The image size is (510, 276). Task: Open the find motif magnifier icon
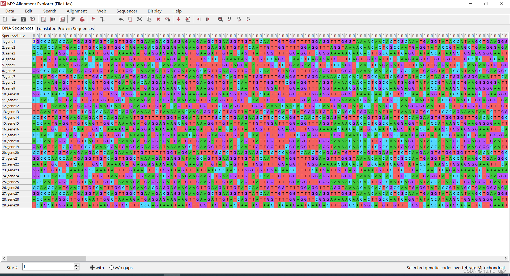pyautogui.click(x=220, y=19)
